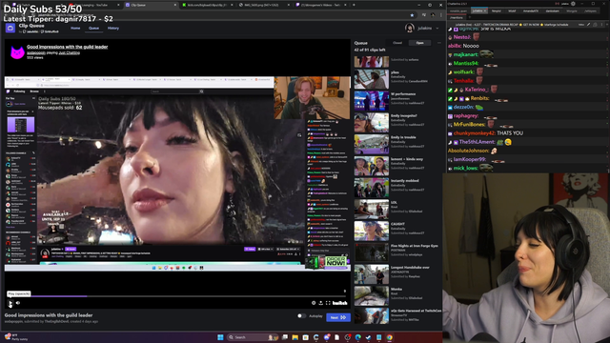Open a new browser tab
The width and height of the screenshot is (610, 343).
click(354, 5)
